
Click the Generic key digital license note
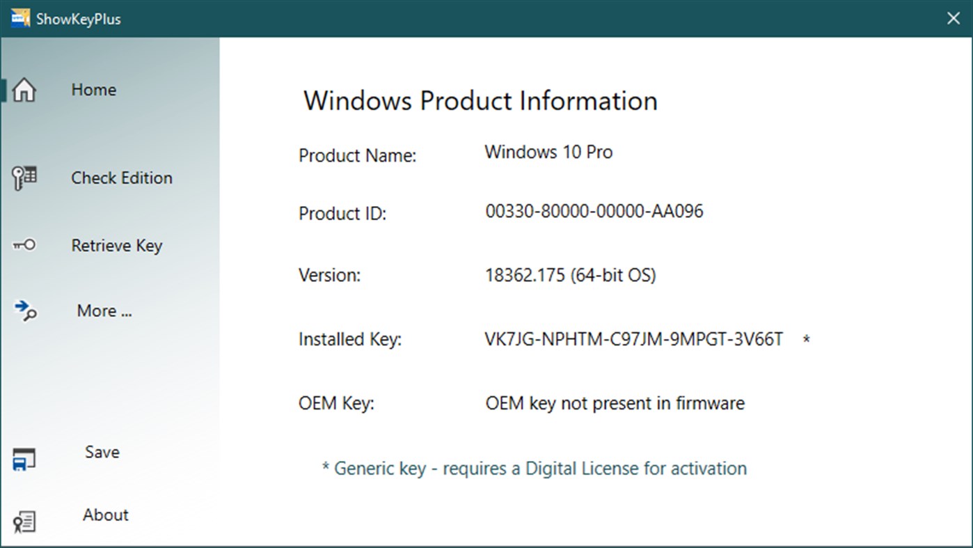534,469
